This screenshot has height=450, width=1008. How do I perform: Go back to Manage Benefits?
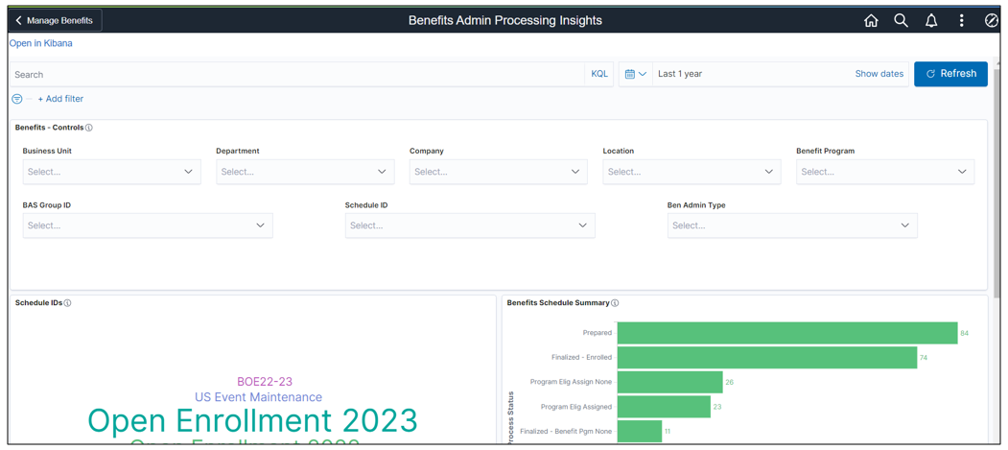pos(55,20)
